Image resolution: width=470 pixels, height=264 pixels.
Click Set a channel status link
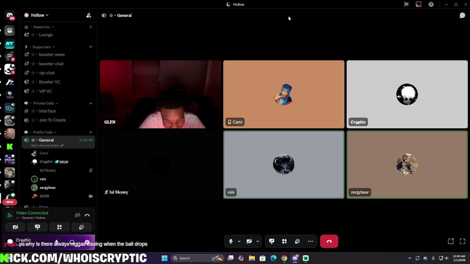click(x=47, y=146)
